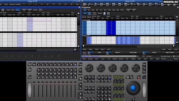The image size is (179, 101).
Task: Toggle the Enable button above Gobo 2 Shake
Action: tap(163, 49)
